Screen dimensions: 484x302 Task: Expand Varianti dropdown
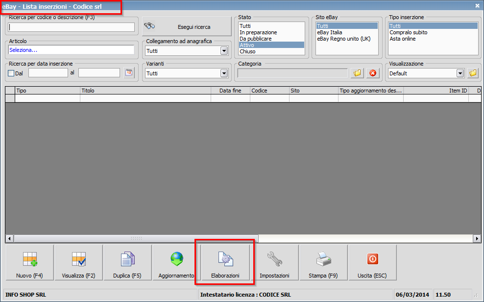coord(224,73)
